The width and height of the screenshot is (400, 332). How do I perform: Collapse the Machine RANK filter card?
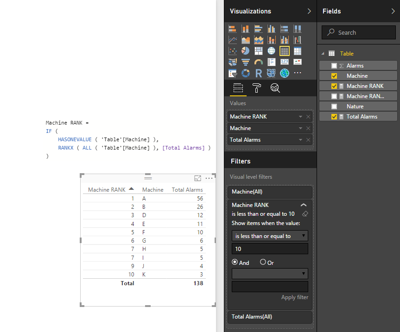303,205
